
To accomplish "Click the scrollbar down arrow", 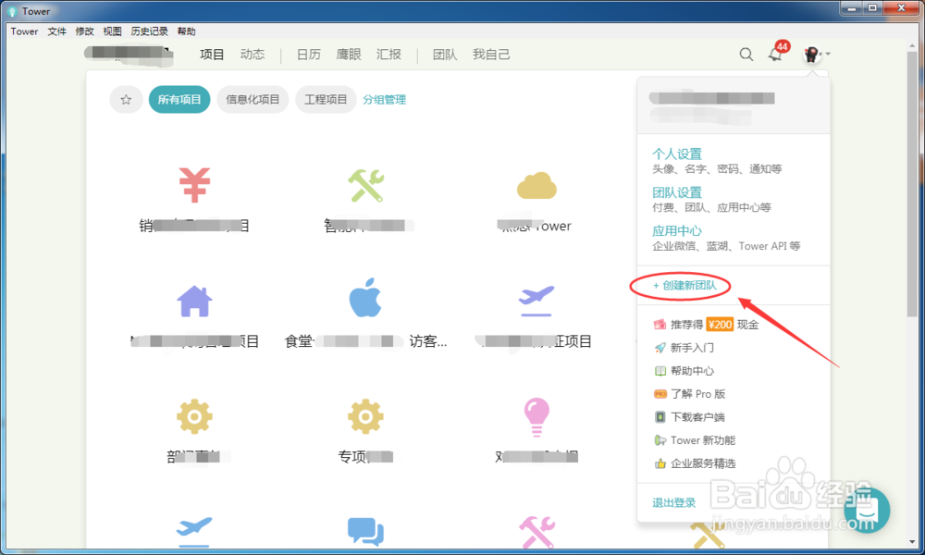I will 912,542.
